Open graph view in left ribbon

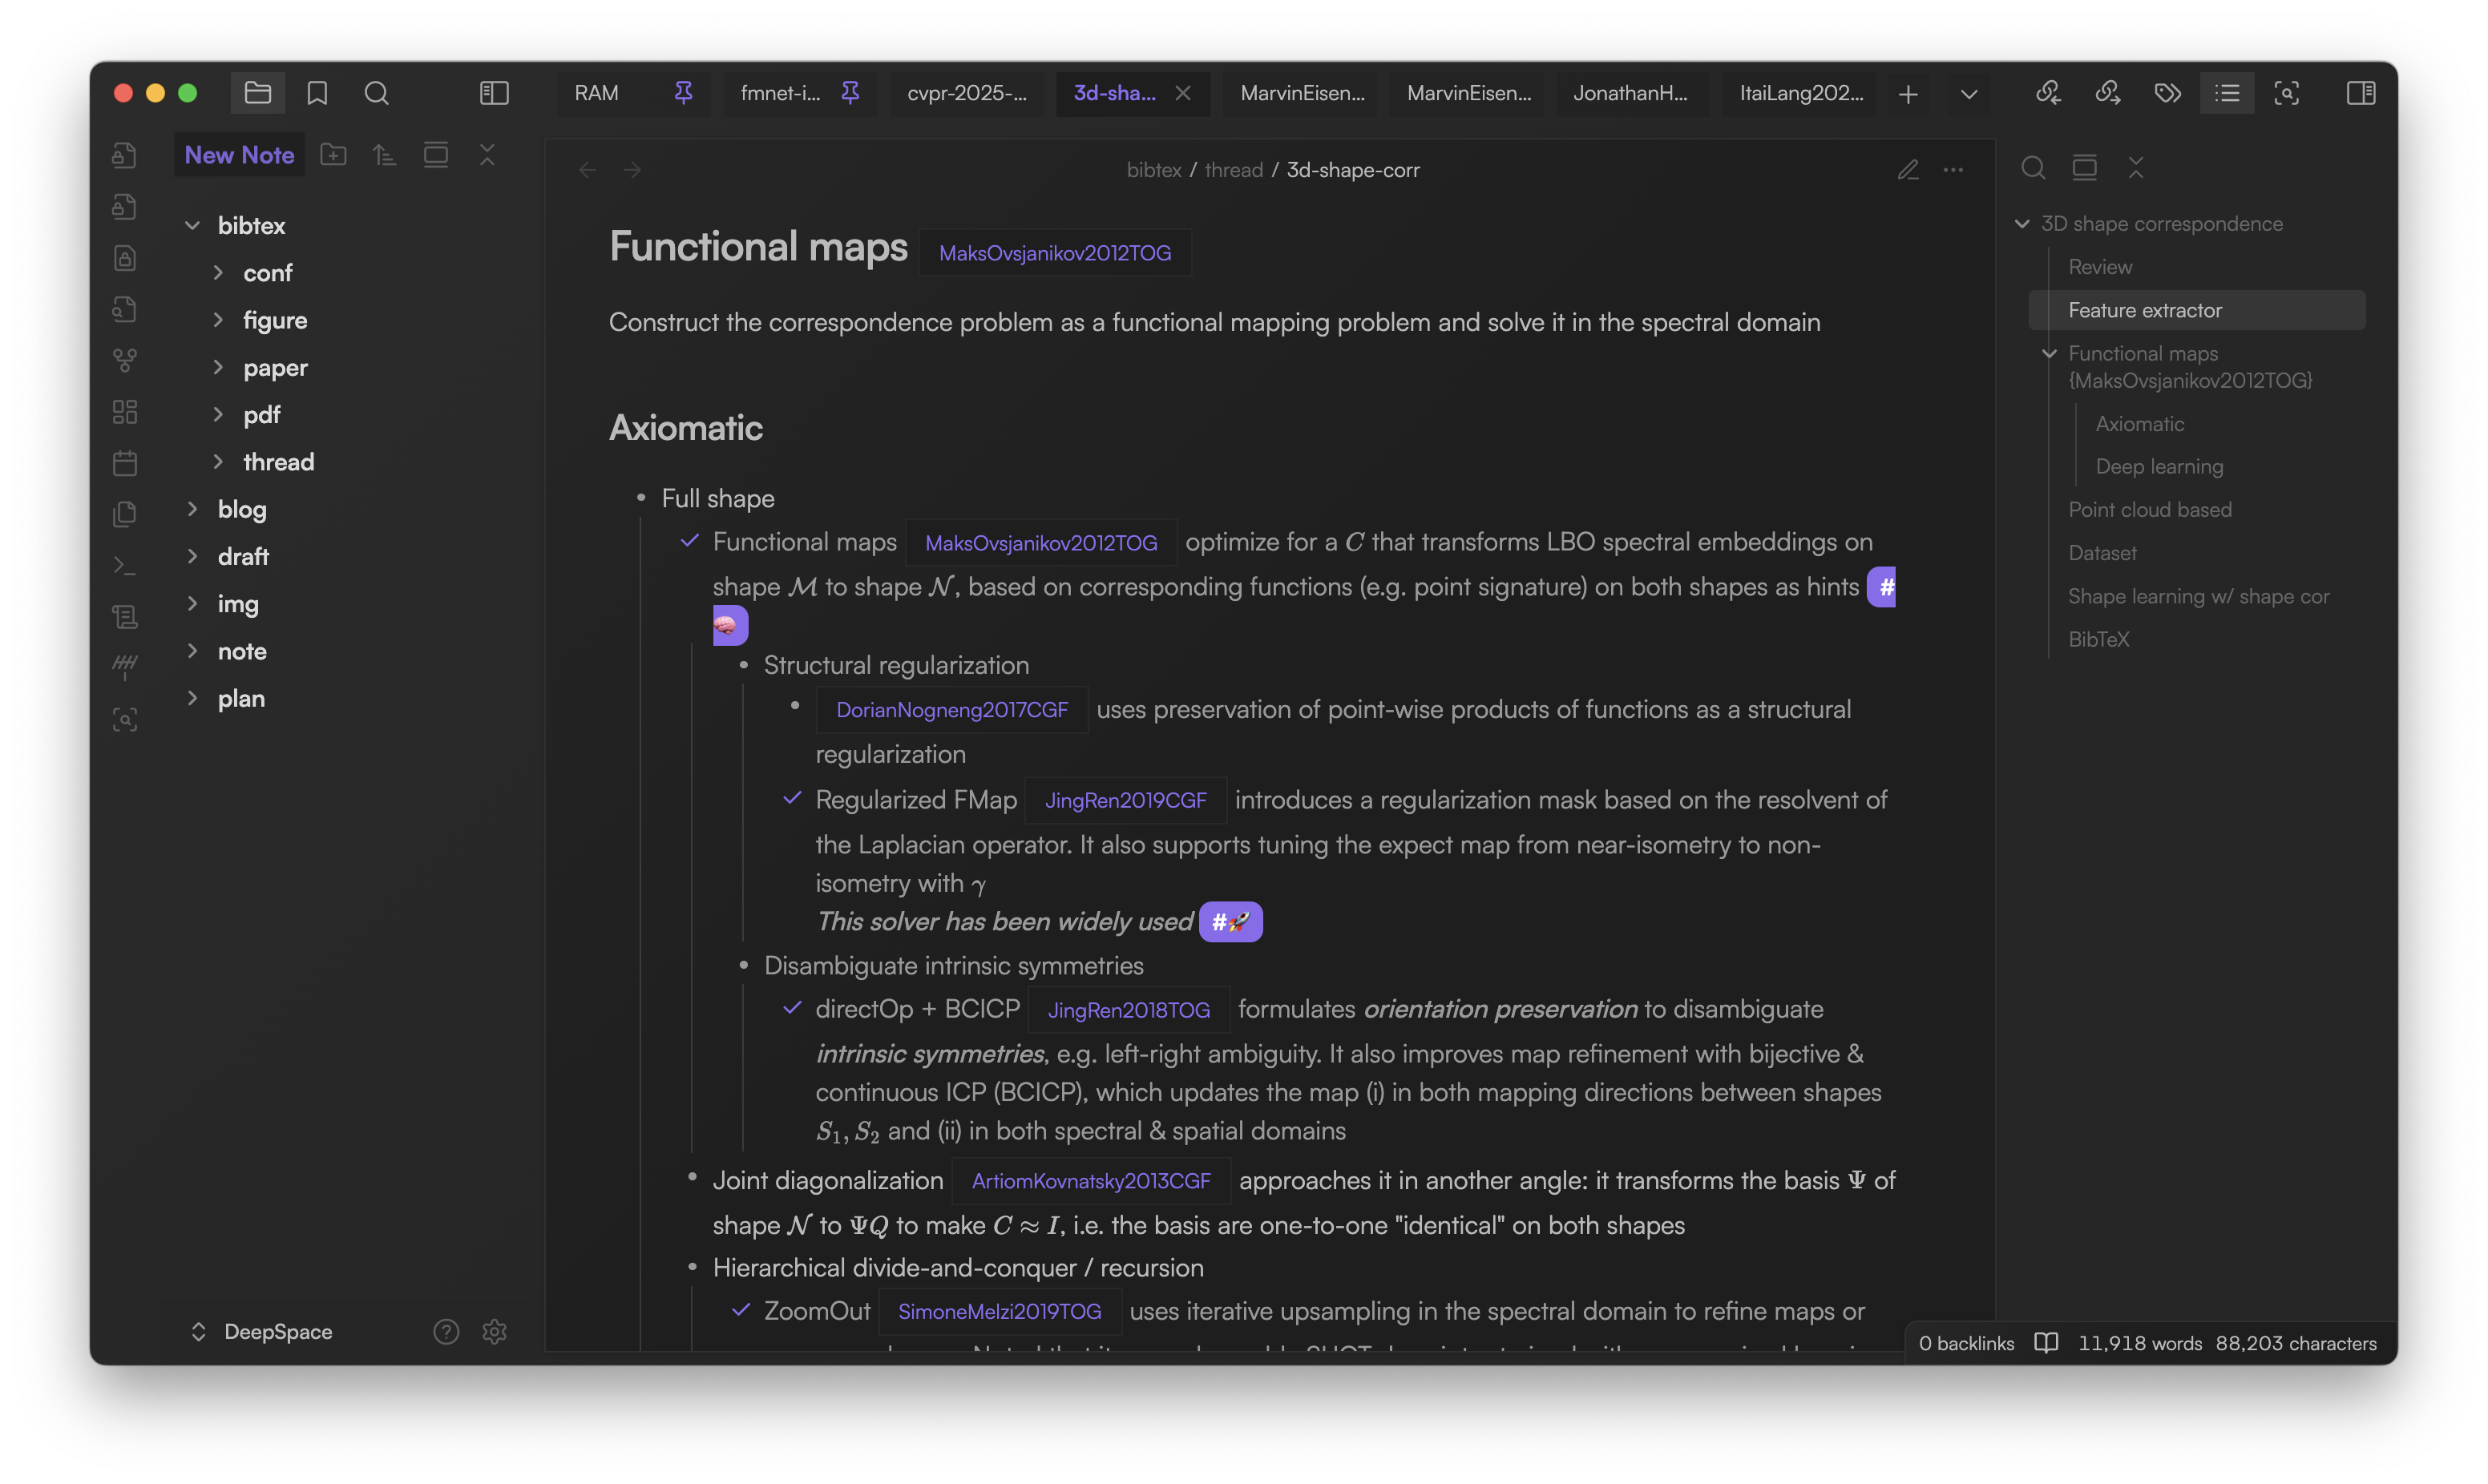point(125,360)
